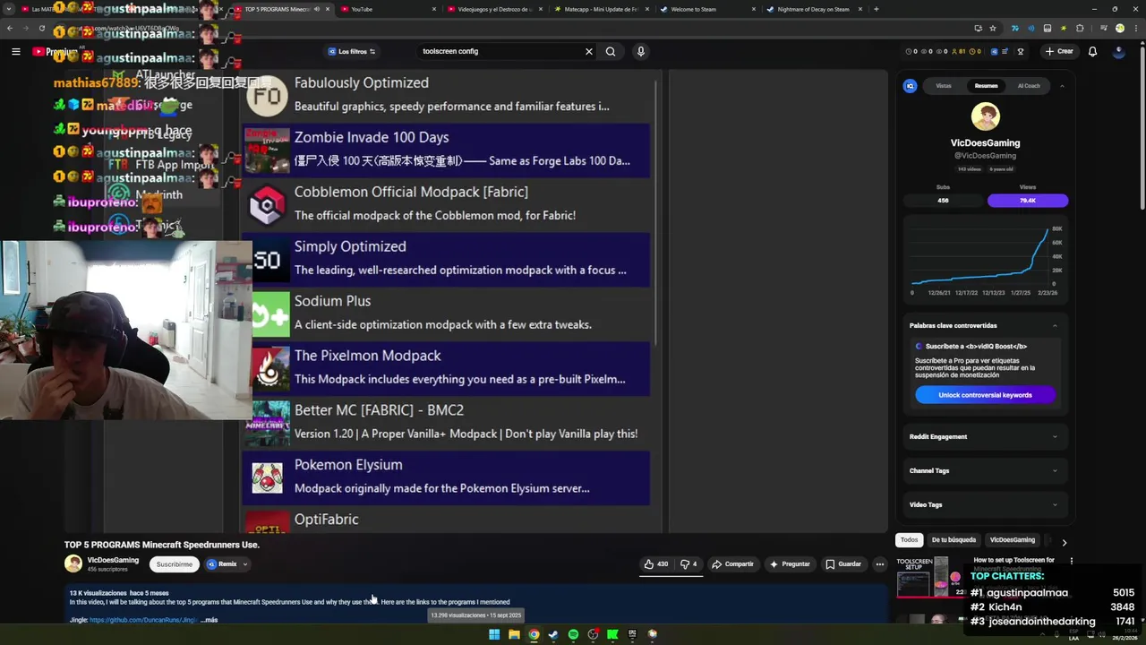Select the 'De tu búsqueda' chip

[954, 540]
